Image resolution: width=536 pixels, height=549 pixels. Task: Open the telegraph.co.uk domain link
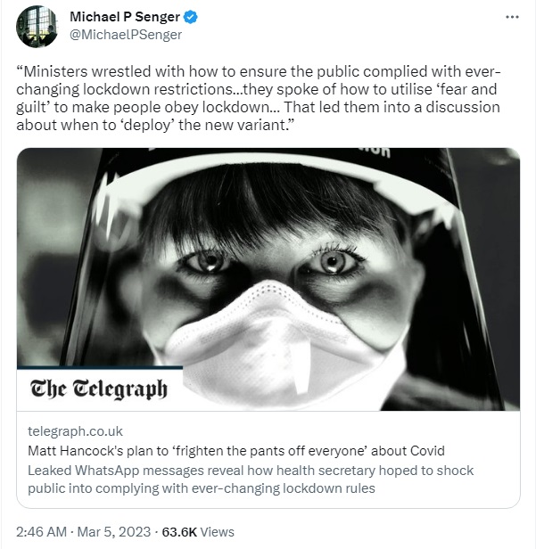pyautogui.click(x=75, y=431)
